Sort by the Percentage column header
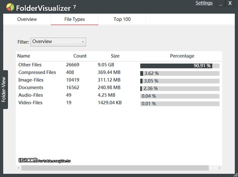The image size is (238, 177). point(182,56)
